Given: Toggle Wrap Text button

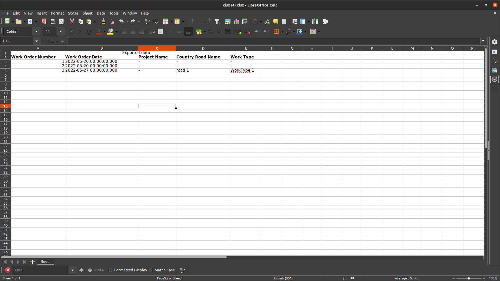Looking at the screenshot, I should click(152, 32).
